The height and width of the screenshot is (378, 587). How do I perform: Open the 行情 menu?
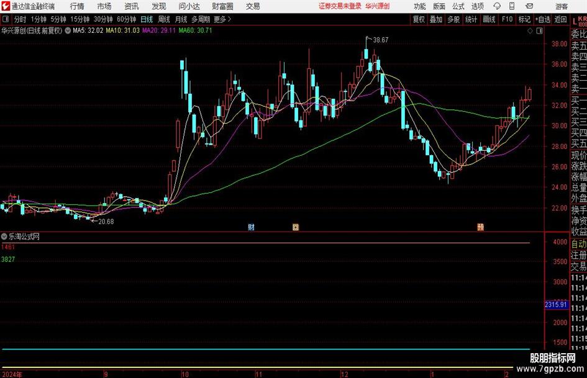point(77,6)
